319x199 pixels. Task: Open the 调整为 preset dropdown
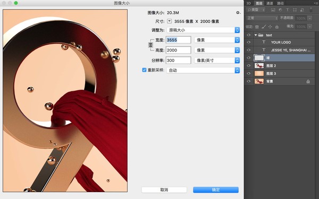pyautogui.click(x=203, y=30)
